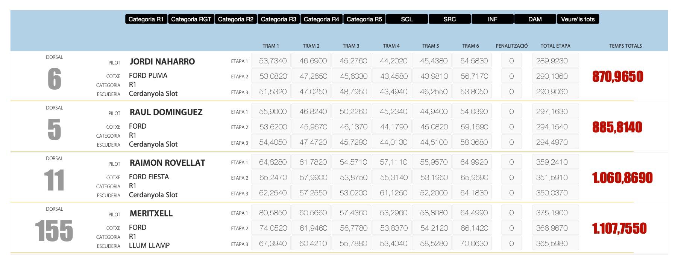Click the total time 870,9650
This screenshot has height=255, width=678.
(x=617, y=76)
